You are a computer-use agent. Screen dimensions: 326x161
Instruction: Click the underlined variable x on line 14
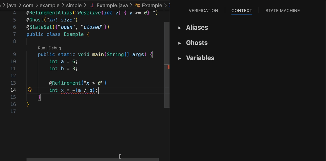[x=62, y=90]
